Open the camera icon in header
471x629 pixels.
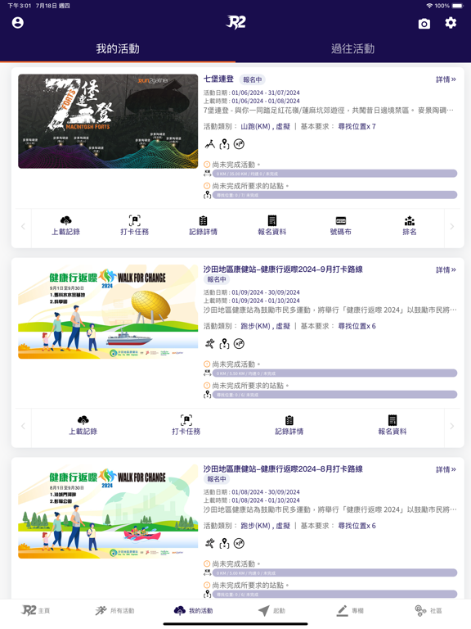(x=424, y=24)
